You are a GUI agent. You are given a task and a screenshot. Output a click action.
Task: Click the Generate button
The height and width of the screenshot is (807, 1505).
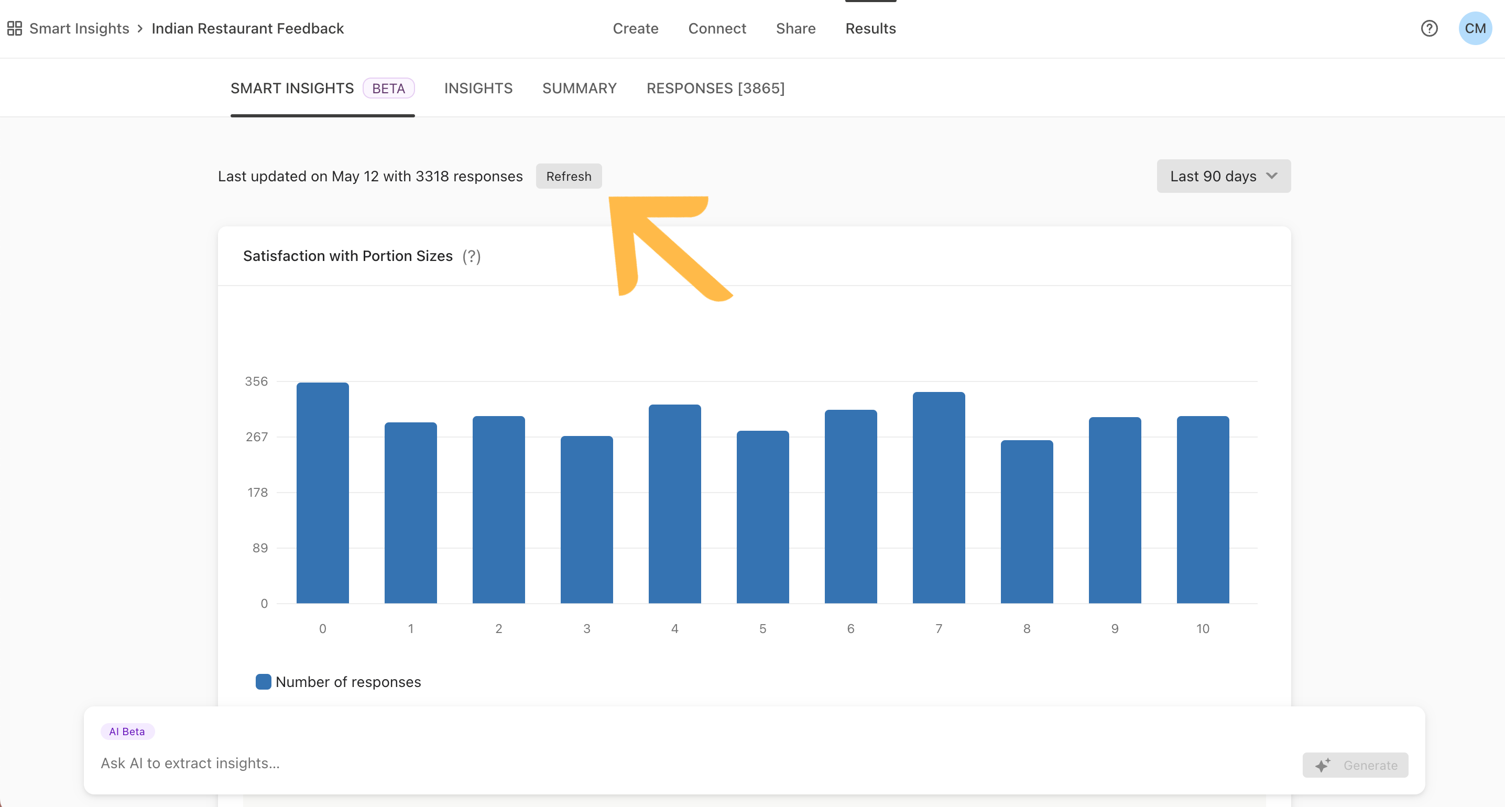point(1356,765)
